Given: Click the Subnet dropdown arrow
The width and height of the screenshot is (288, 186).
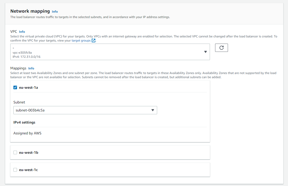Looking at the screenshot, I should tap(153, 110).
